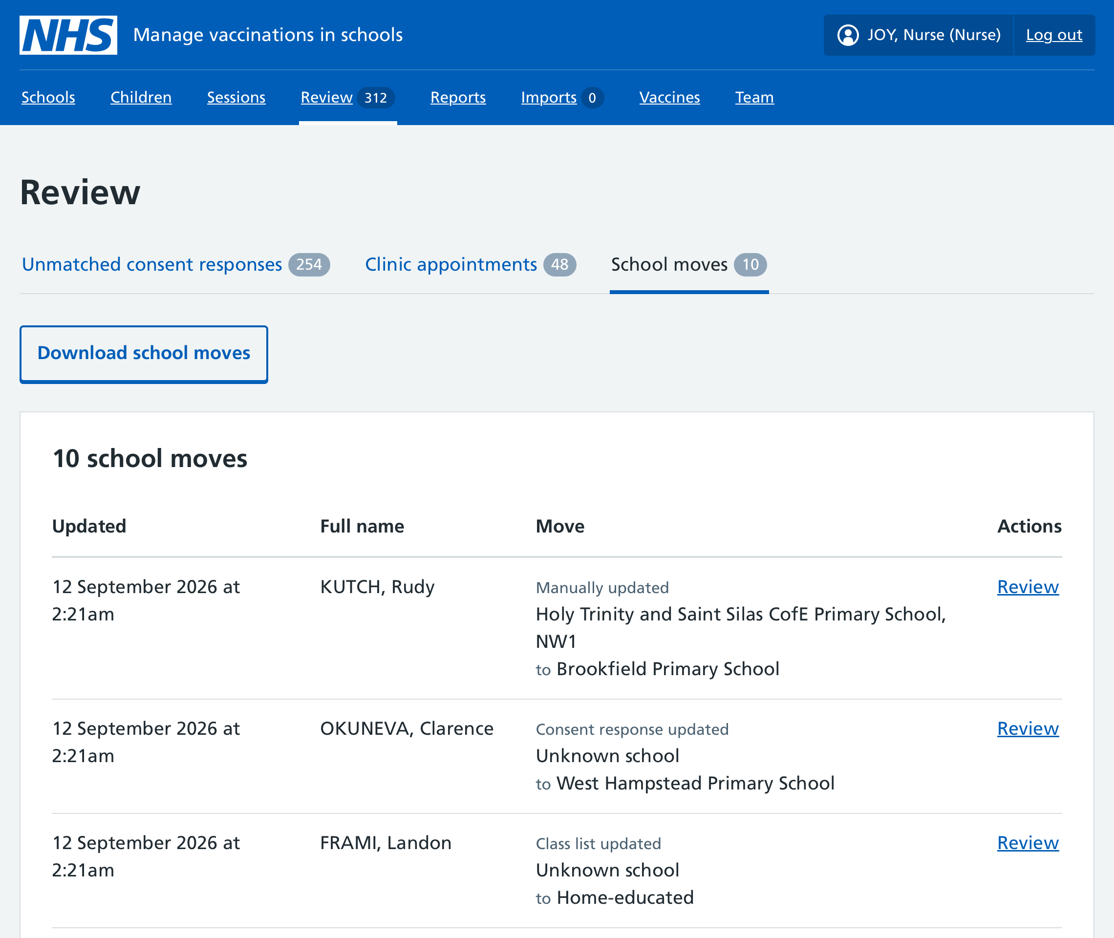Click the Review page heading
Viewport: 1114px width, 938px height.
pos(80,192)
